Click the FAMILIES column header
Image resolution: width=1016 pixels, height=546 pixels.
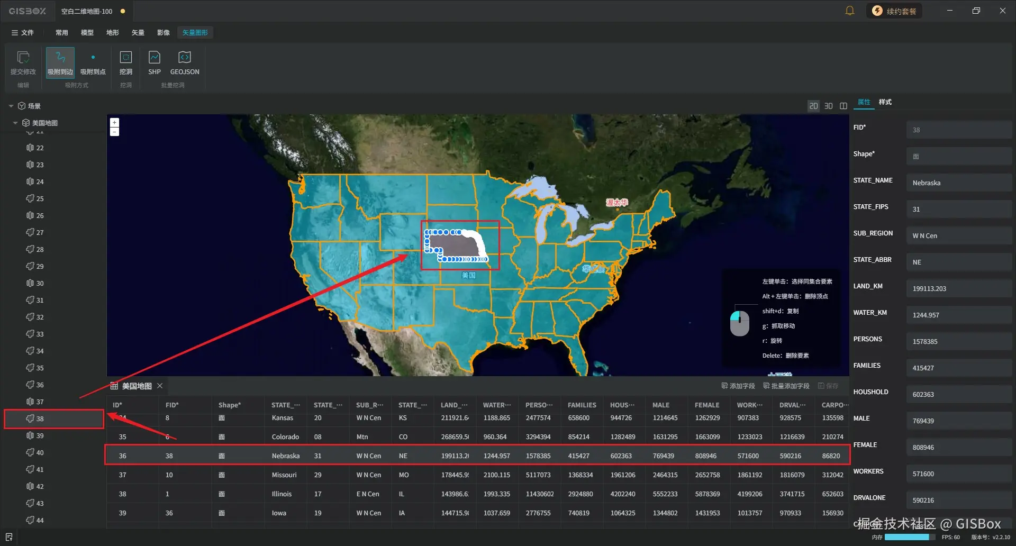tap(582, 405)
